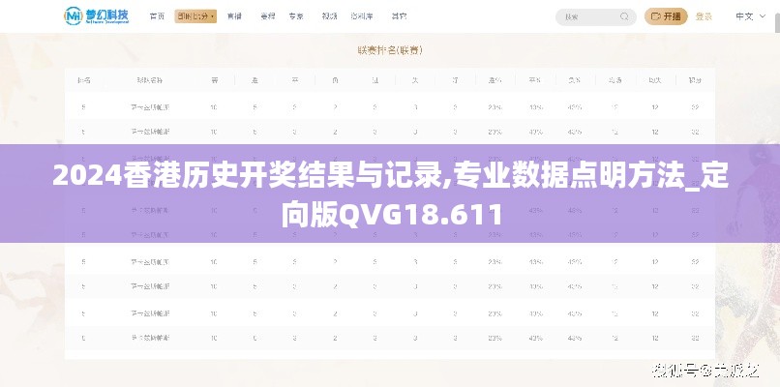The width and height of the screenshot is (780, 387).
Task: Click the magnifier icon in search box
Action: point(624,16)
